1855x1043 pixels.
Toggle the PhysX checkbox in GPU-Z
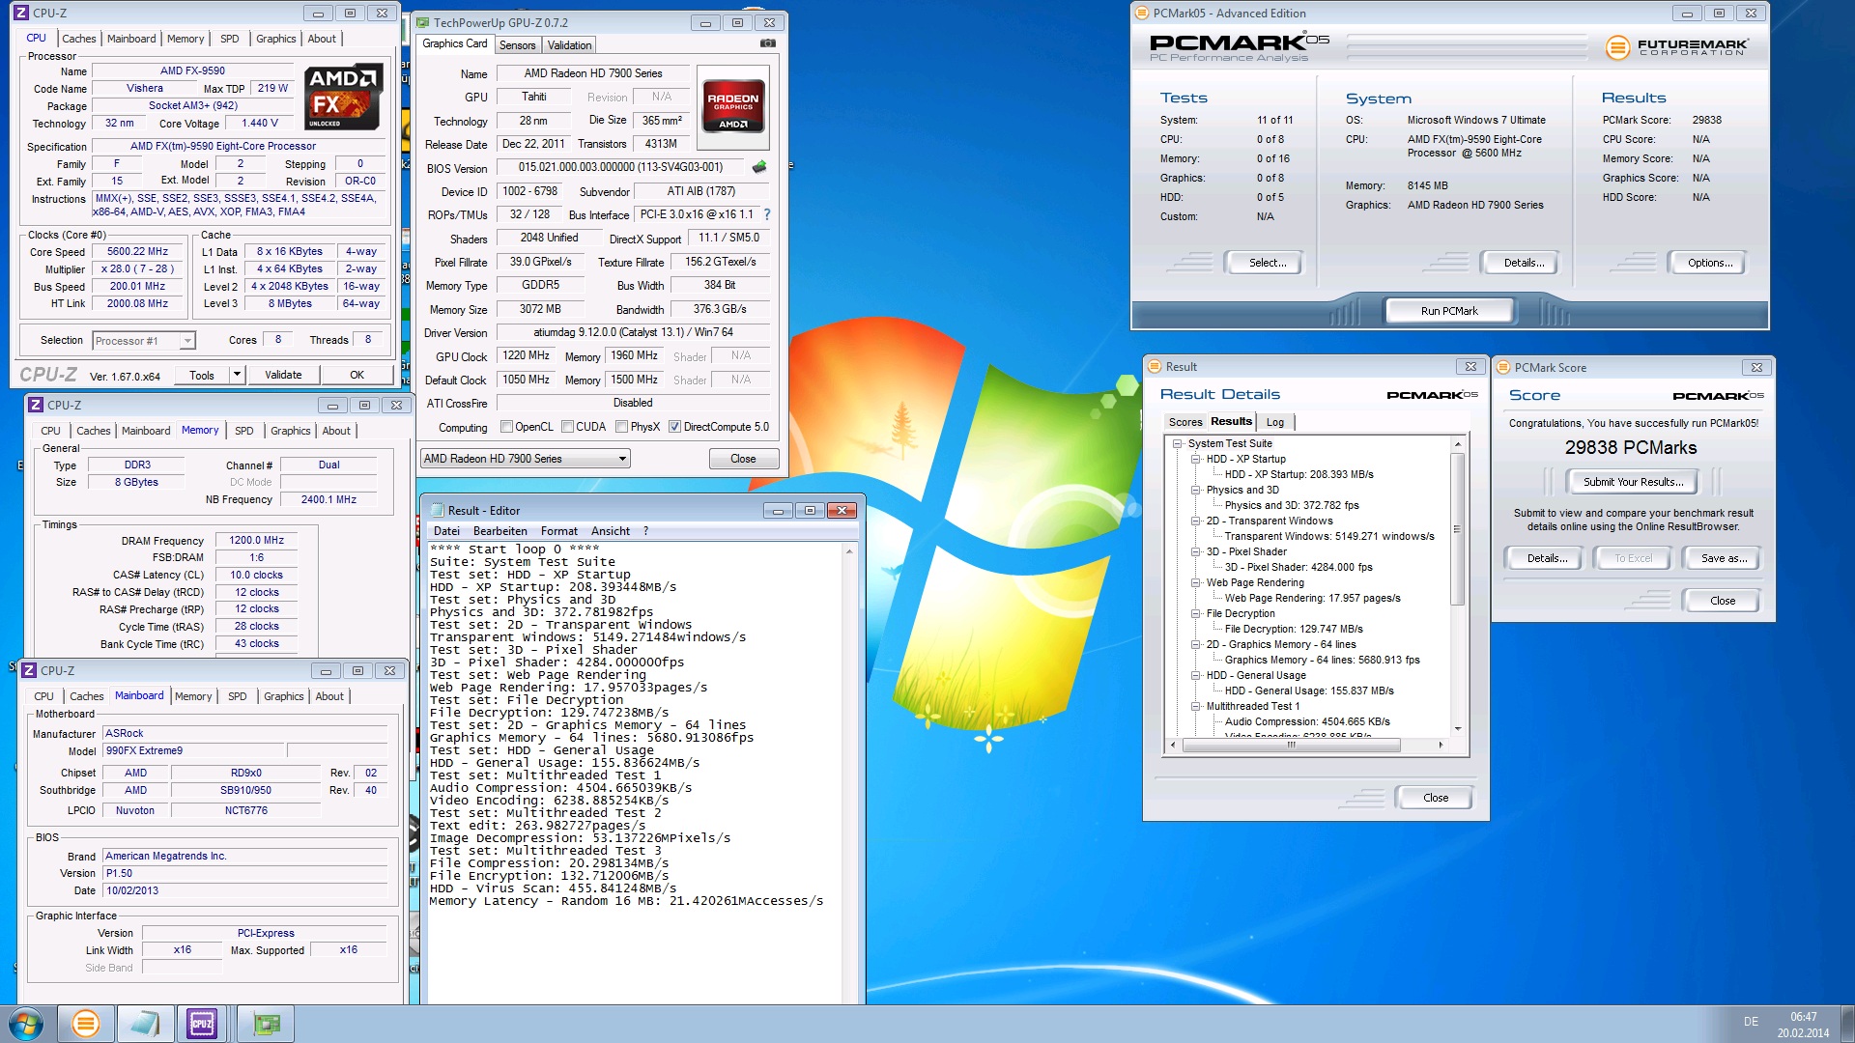622,427
